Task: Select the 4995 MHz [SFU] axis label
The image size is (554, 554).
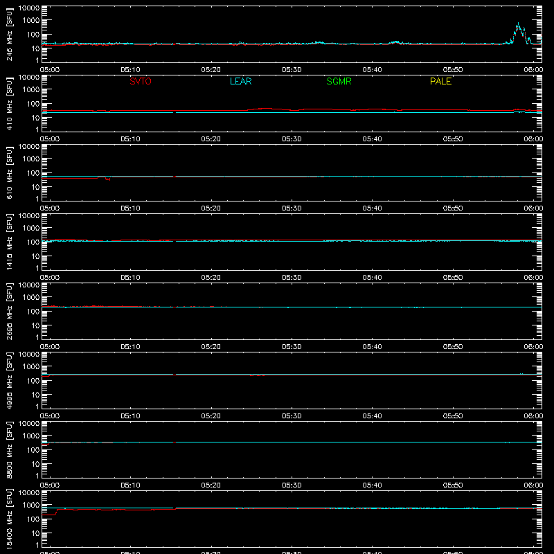Action: [x=9, y=381]
